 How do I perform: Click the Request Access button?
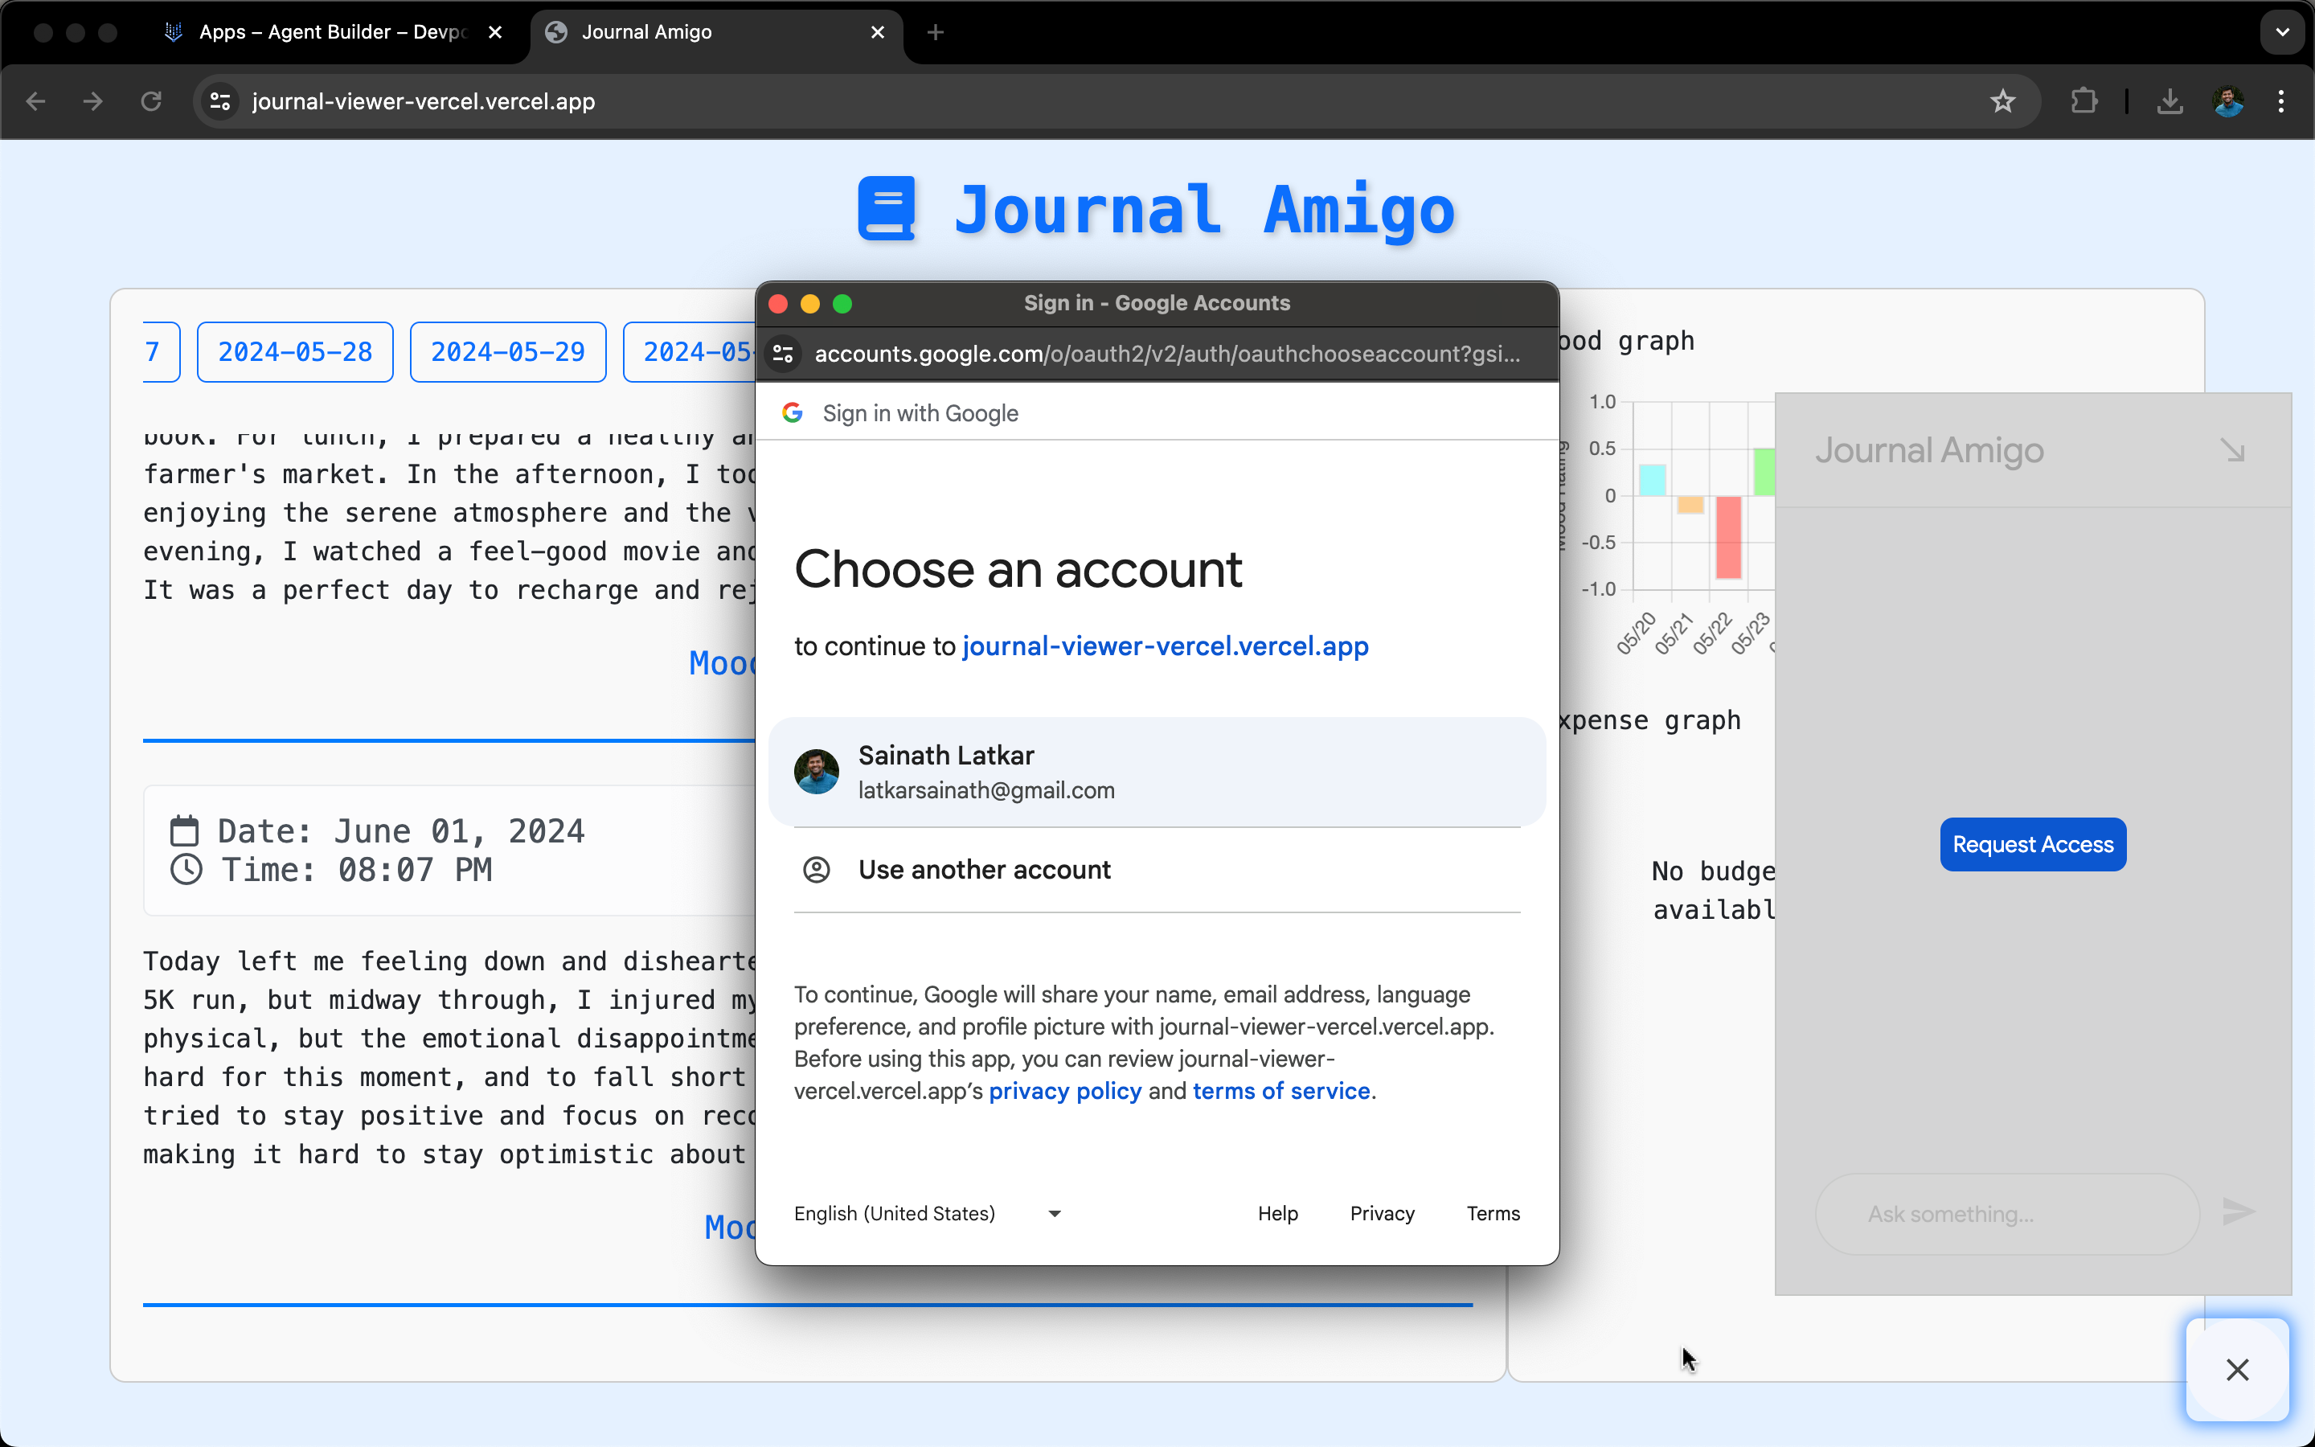tap(2033, 844)
